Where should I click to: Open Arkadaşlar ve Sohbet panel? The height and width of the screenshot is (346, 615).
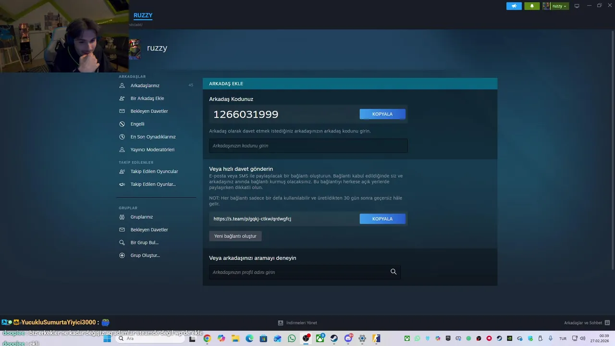tap(587, 323)
